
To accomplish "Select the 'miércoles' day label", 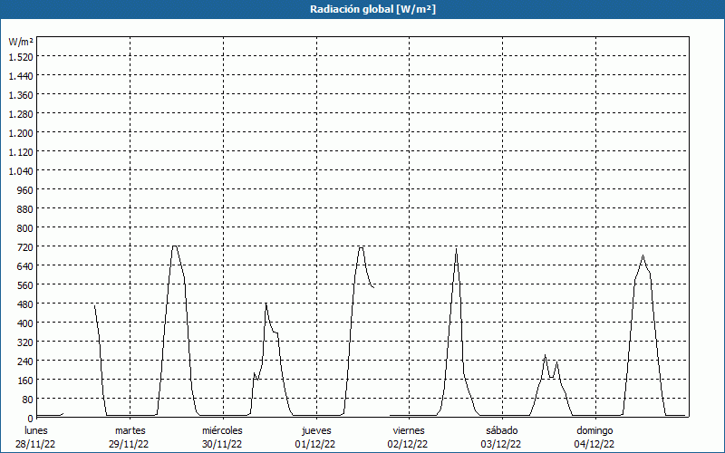I will tap(222, 430).
